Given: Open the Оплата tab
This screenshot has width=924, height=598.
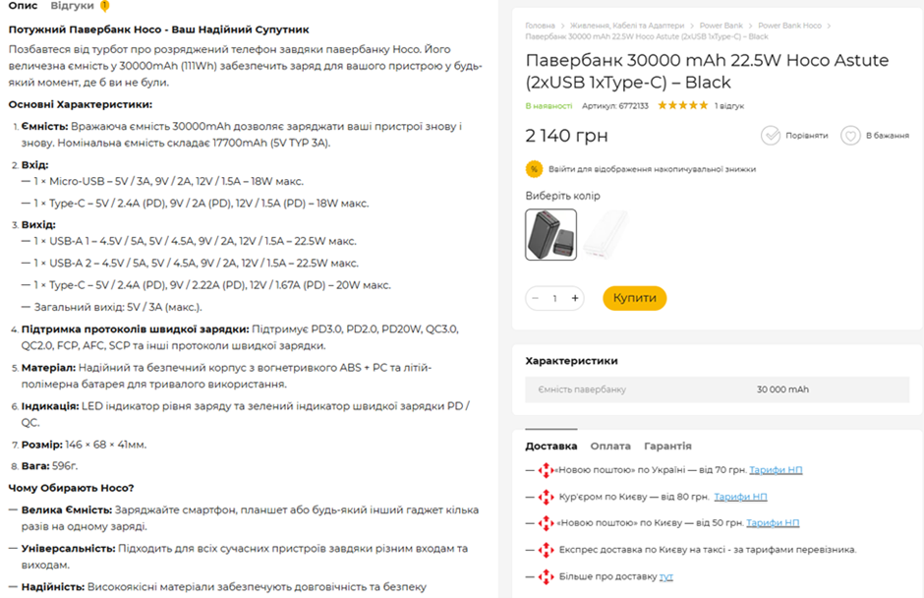Looking at the screenshot, I should 610,446.
